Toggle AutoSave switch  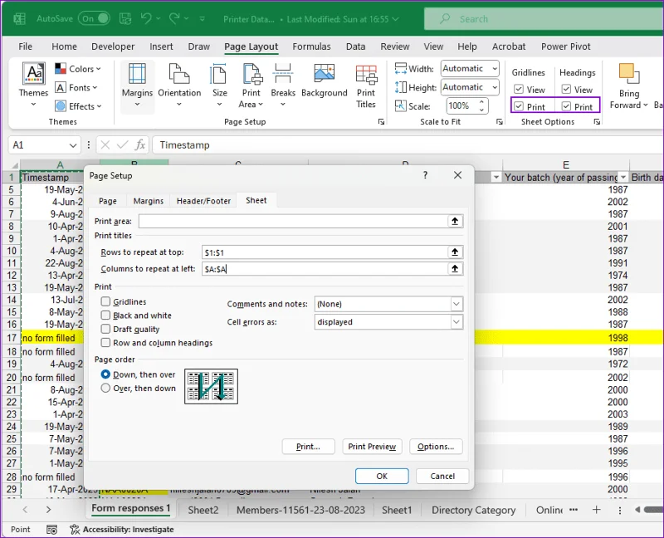94,18
